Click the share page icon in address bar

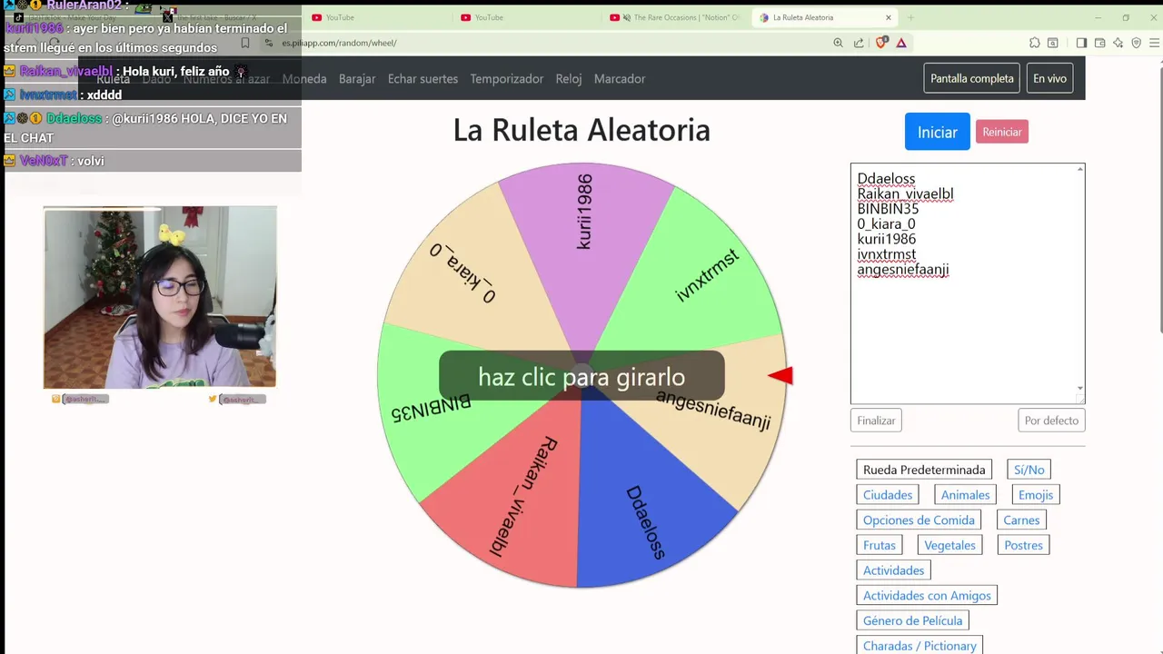click(x=859, y=43)
